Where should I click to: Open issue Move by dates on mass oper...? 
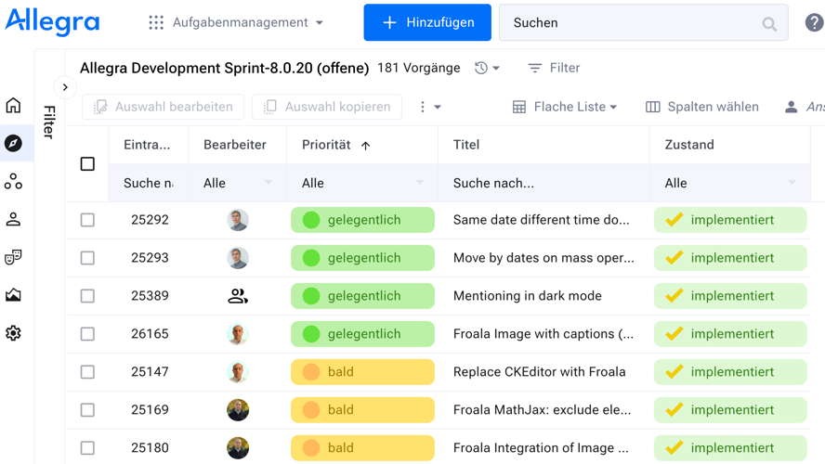(x=543, y=258)
